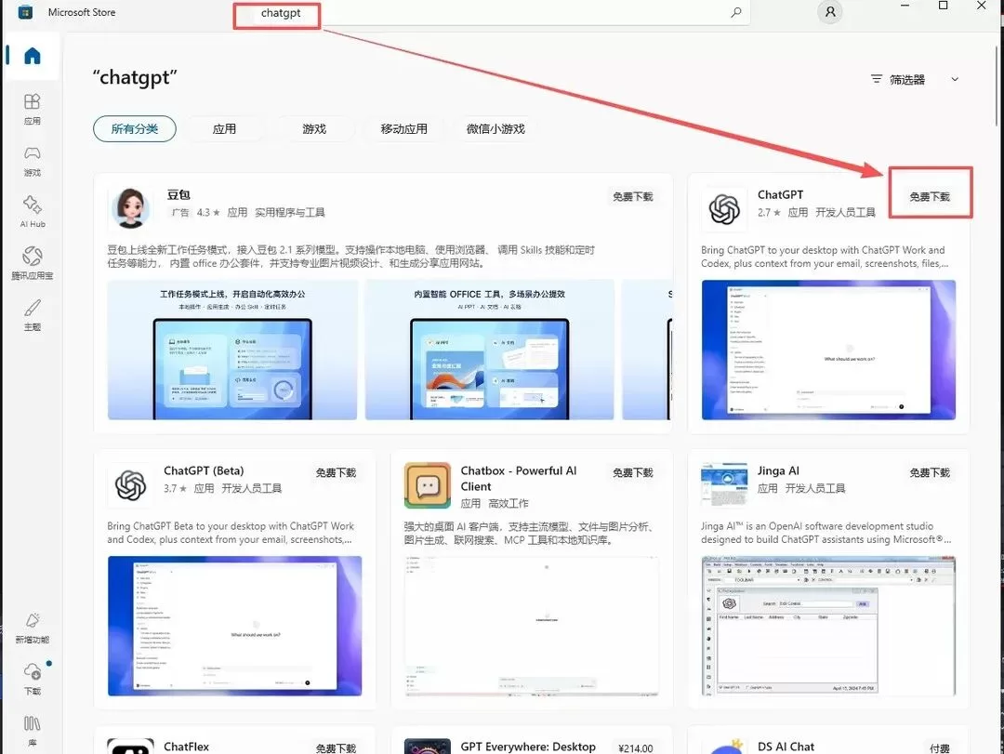The width and height of the screenshot is (1004, 754).
Task: Click 免费下载 for ChatGPT
Action: pos(930,197)
